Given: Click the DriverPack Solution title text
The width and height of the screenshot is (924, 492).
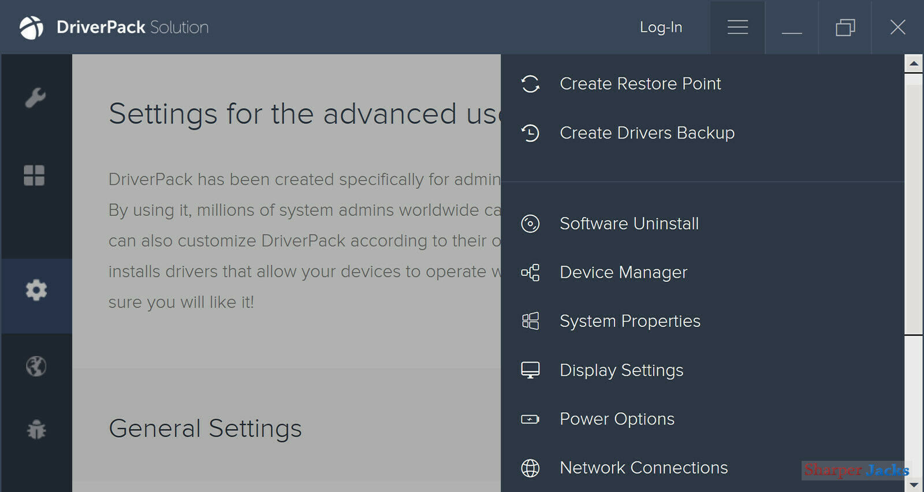Looking at the screenshot, I should pos(132,27).
